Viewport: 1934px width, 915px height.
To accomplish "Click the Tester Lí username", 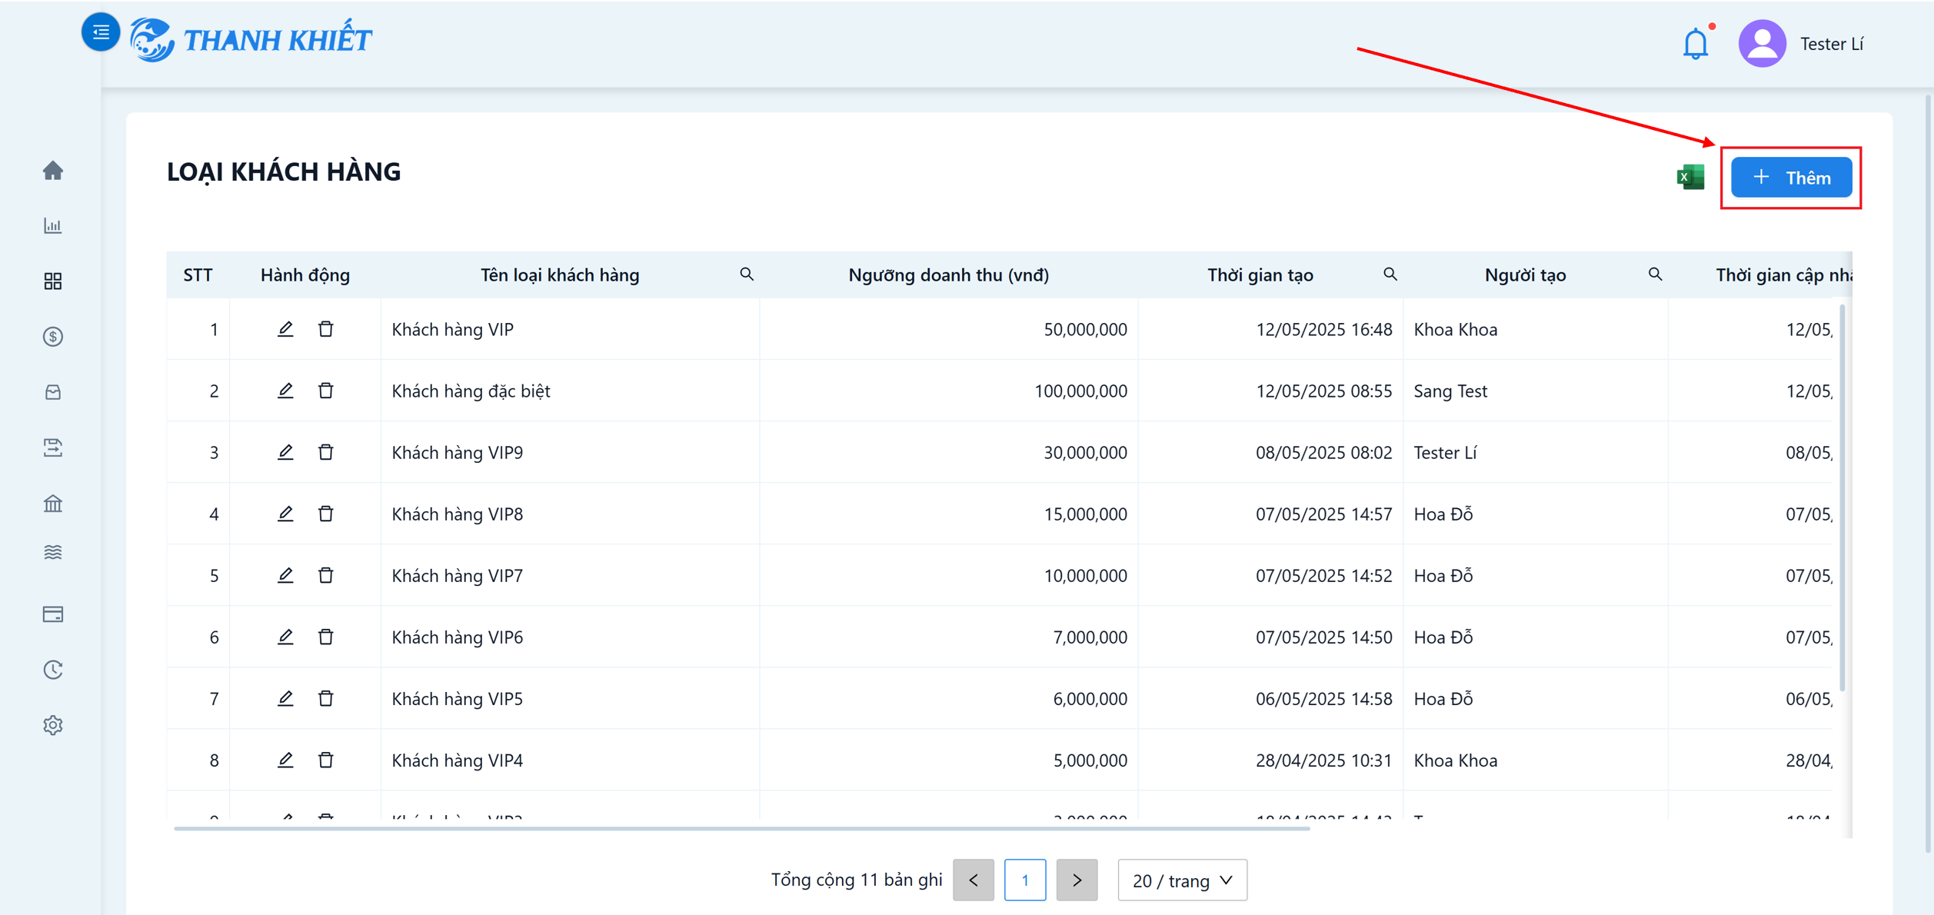I will click(x=1832, y=44).
